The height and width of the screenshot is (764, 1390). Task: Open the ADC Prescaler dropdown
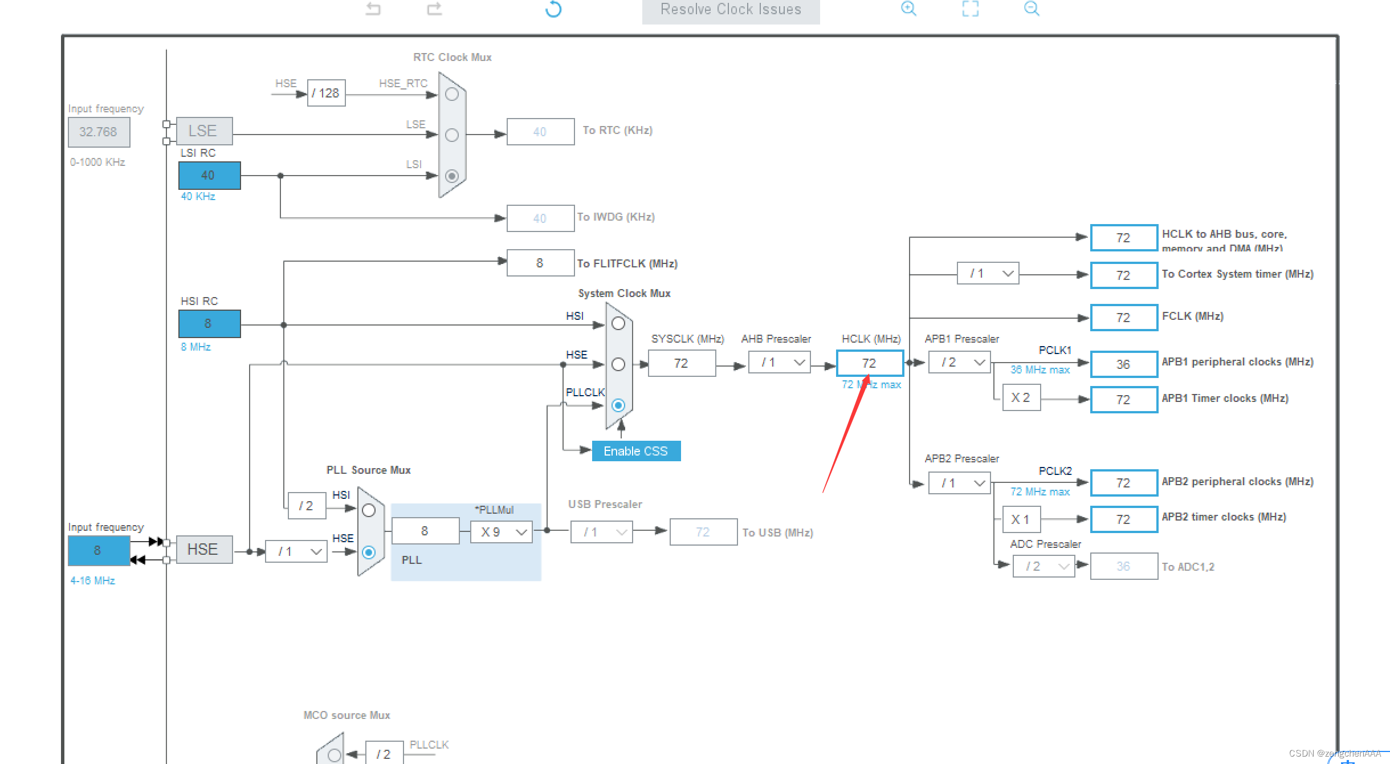pos(1043,566)
